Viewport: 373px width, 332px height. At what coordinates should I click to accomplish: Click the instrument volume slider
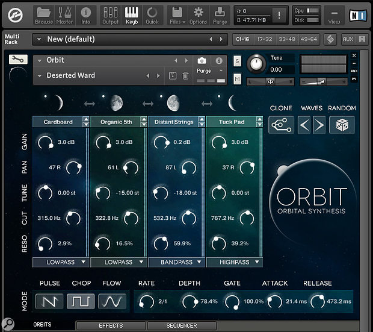click(324, 82)
